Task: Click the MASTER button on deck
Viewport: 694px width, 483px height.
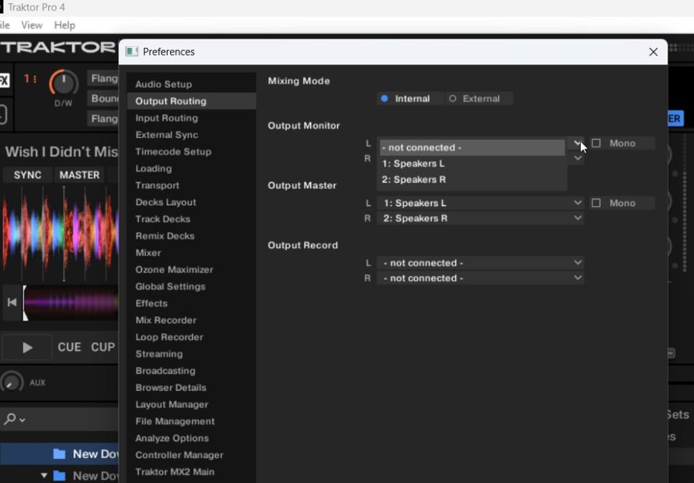Action: point(80,175)
